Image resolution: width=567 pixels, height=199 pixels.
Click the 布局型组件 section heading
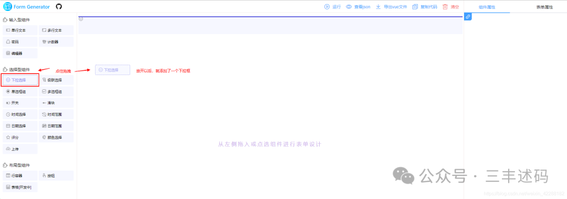click(17, 165)
